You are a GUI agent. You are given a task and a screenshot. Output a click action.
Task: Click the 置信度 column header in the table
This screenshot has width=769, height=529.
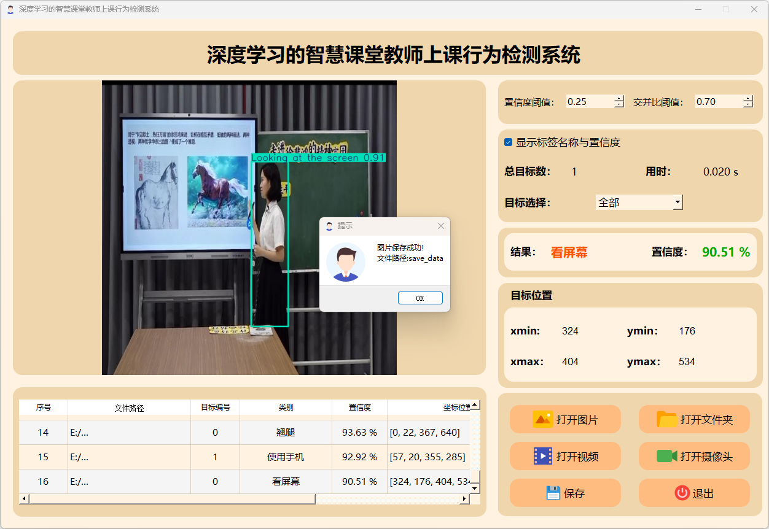[359, 407]
